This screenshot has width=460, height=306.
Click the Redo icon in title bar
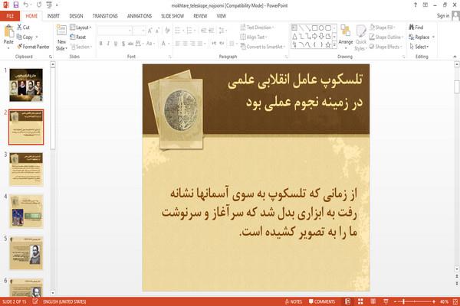39,5
